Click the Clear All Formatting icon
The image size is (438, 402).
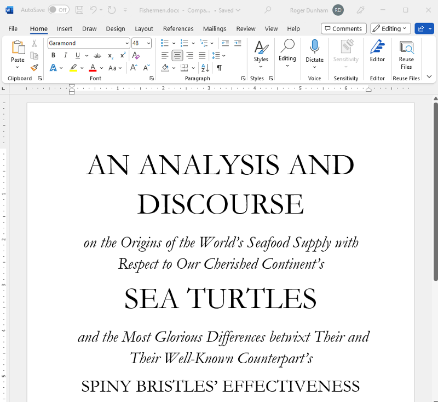[136, 55]
